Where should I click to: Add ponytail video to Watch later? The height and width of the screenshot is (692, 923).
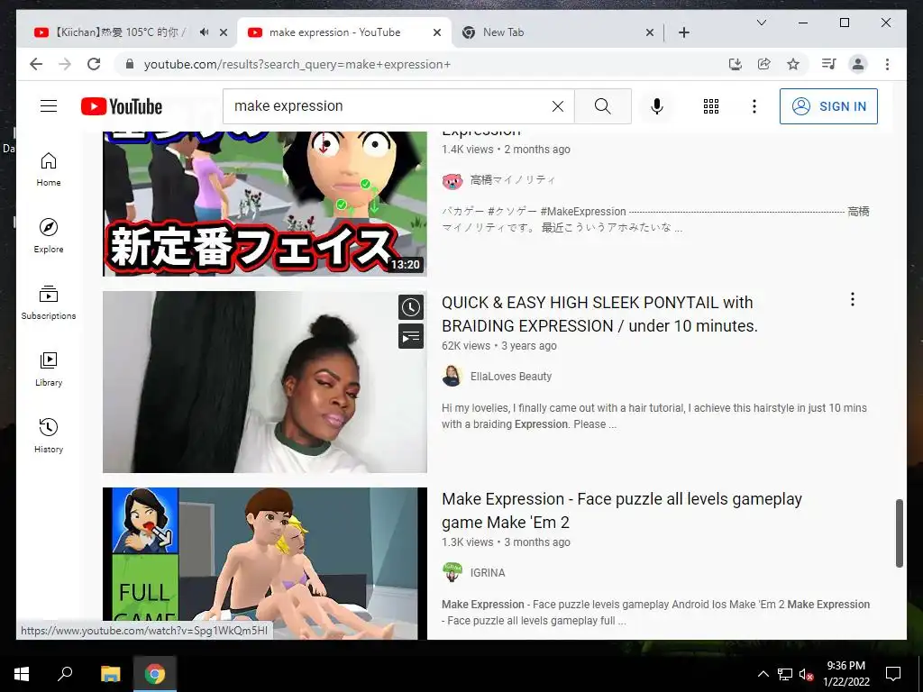(411, 307)
